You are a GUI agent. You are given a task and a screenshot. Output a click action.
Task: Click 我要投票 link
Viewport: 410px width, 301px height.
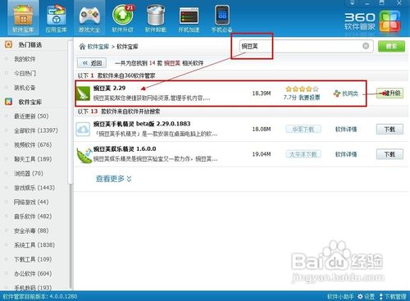click(309, 98)
